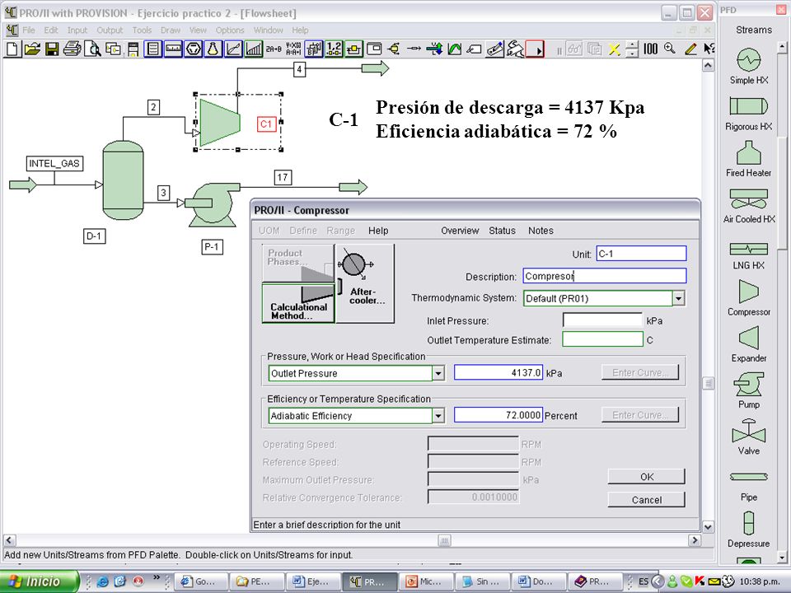Open the Windows Inicio start menu

tap(39, 581)
